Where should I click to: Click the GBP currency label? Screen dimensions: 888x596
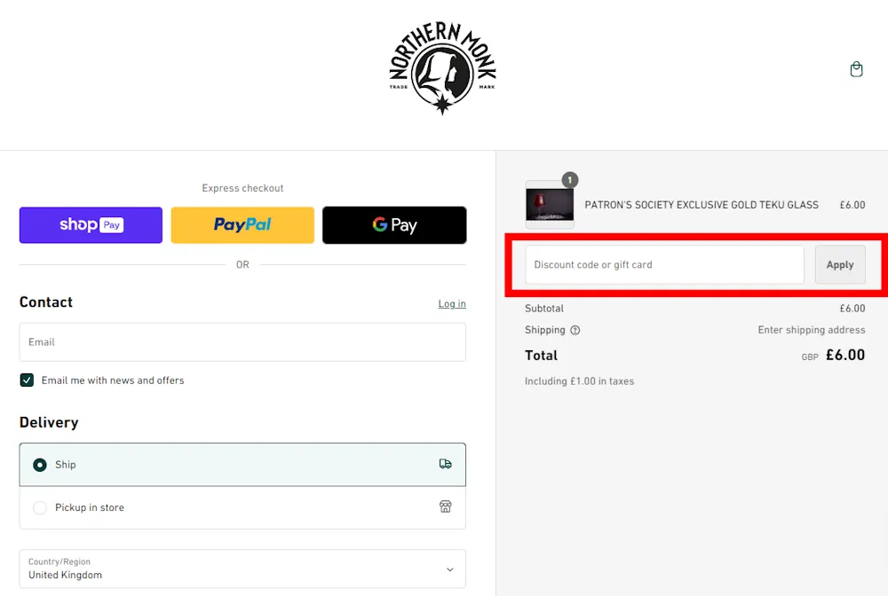click(810, 357)
